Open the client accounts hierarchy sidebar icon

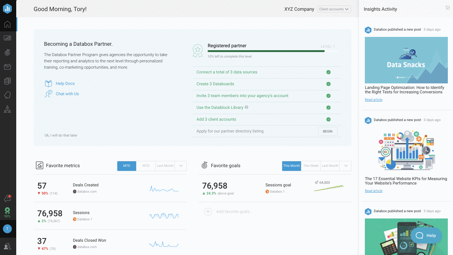(x=7, y=109)
